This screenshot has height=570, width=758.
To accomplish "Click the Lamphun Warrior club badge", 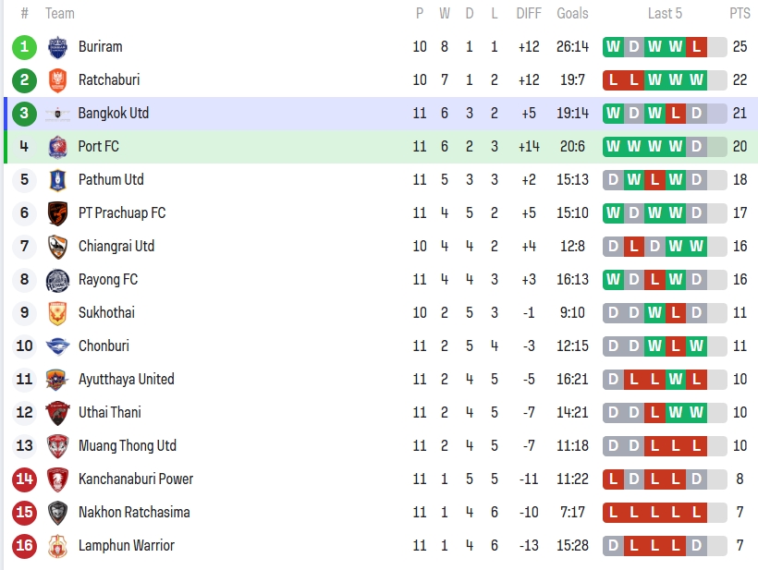I will pyautogui.click(x=57, y=546).
